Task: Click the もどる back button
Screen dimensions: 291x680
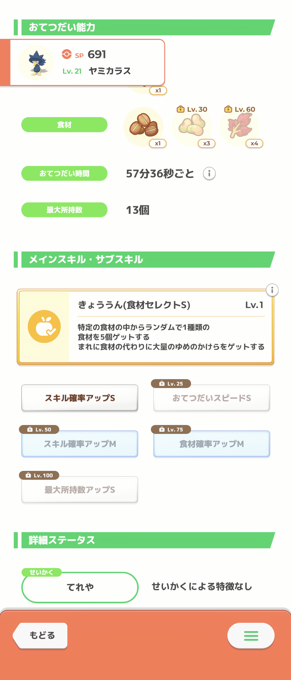Action: (40, 635)
